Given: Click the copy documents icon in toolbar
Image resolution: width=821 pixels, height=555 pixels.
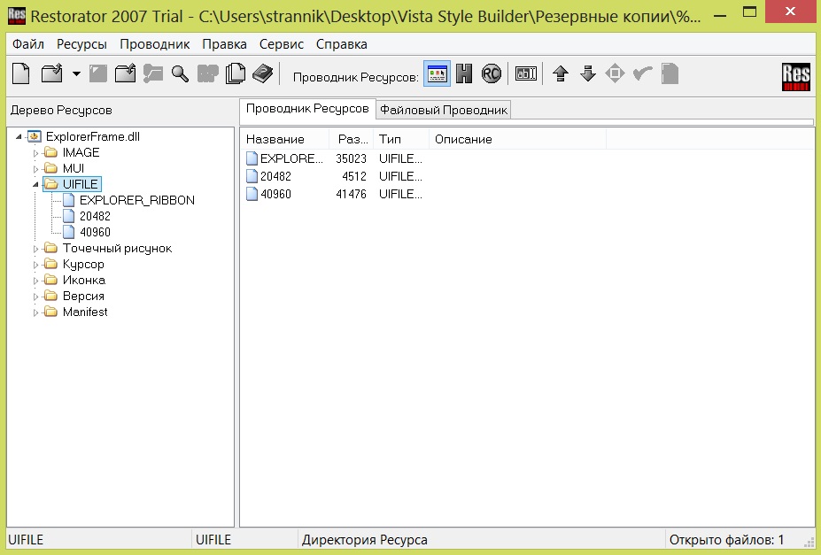Looking at the screenshot, I should [235, 74].
